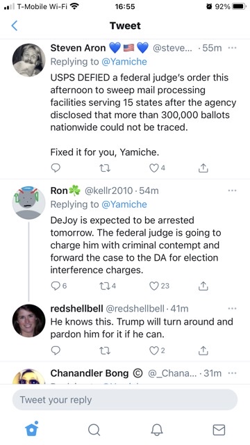
Task: Open the Messages envelope tab
Action: [x=219, y=430]
